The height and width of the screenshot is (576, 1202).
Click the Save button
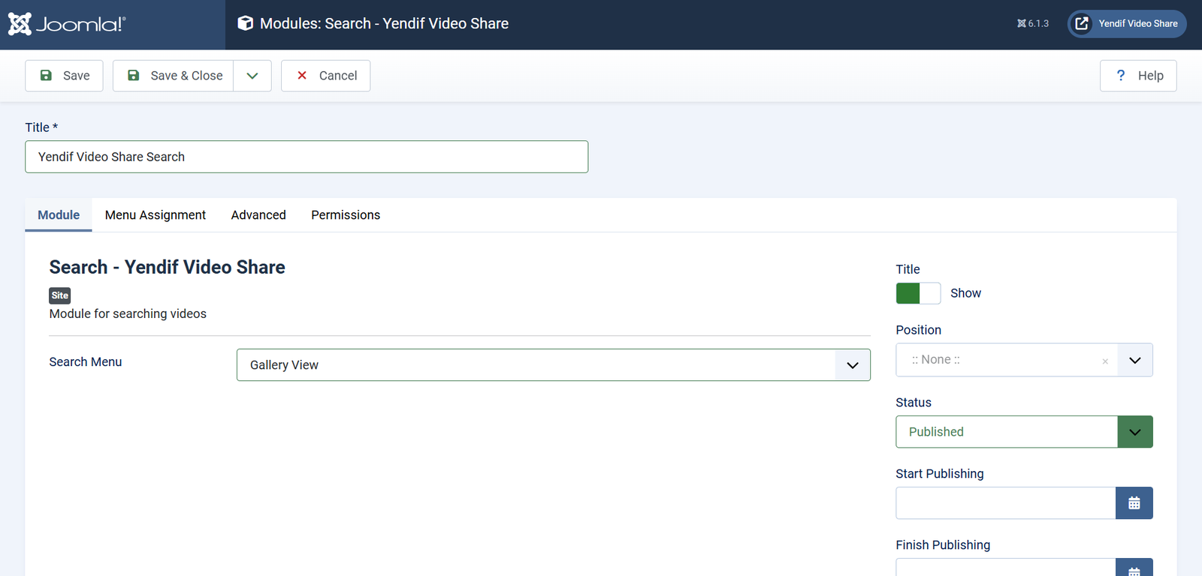coord(64,76)
